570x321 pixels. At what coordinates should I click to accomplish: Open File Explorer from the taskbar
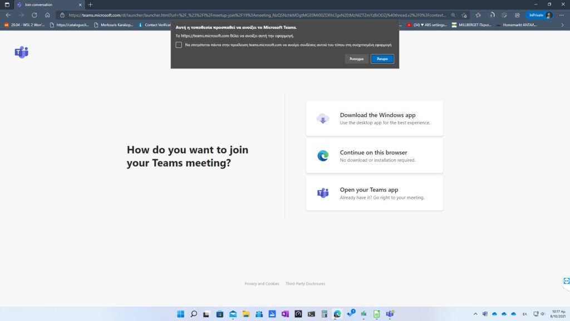click(245, 314)
